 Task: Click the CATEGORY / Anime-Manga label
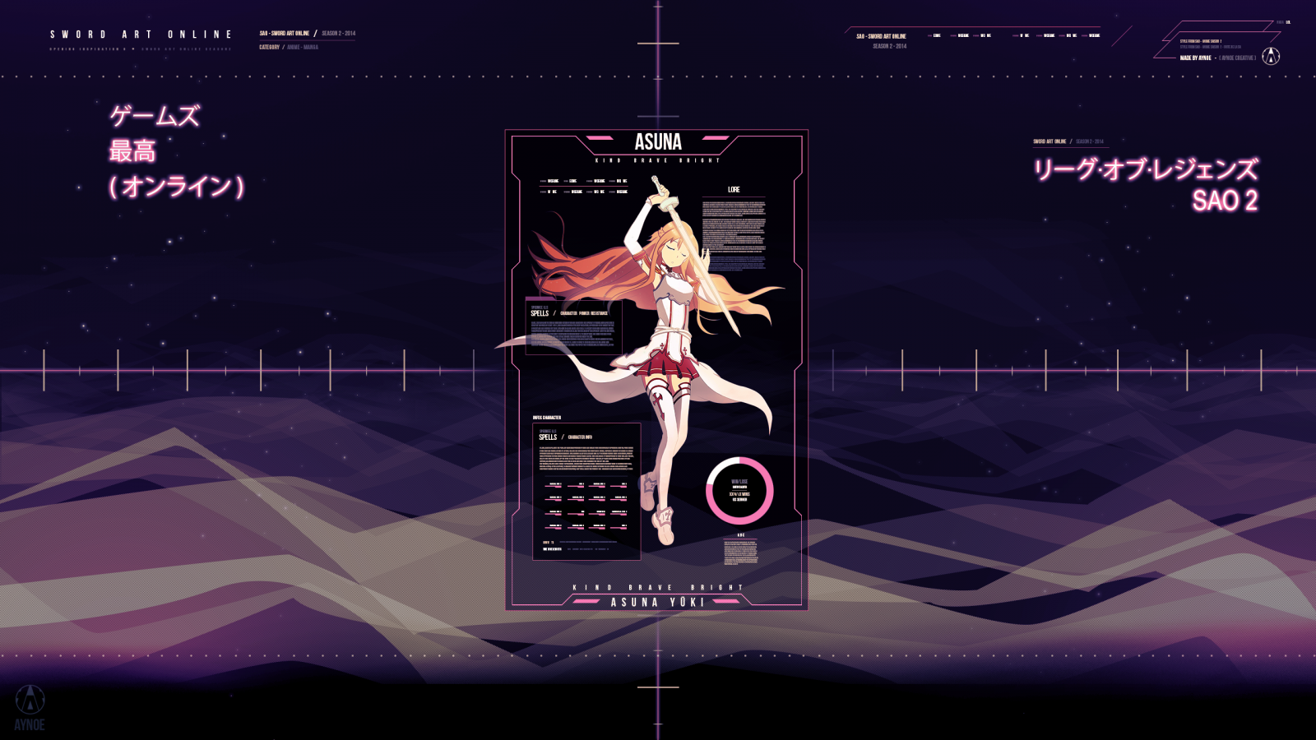(289, 48)
